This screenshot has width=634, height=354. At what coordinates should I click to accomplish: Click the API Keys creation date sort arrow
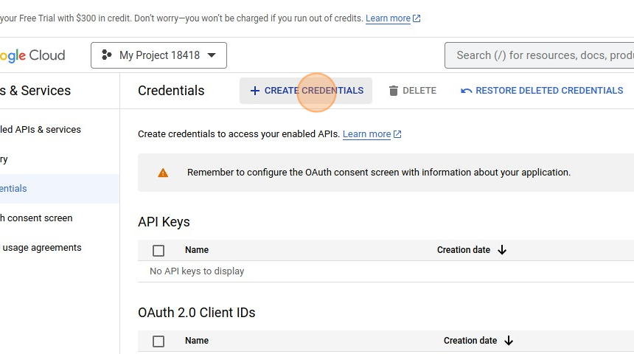[x=502, y=250]
